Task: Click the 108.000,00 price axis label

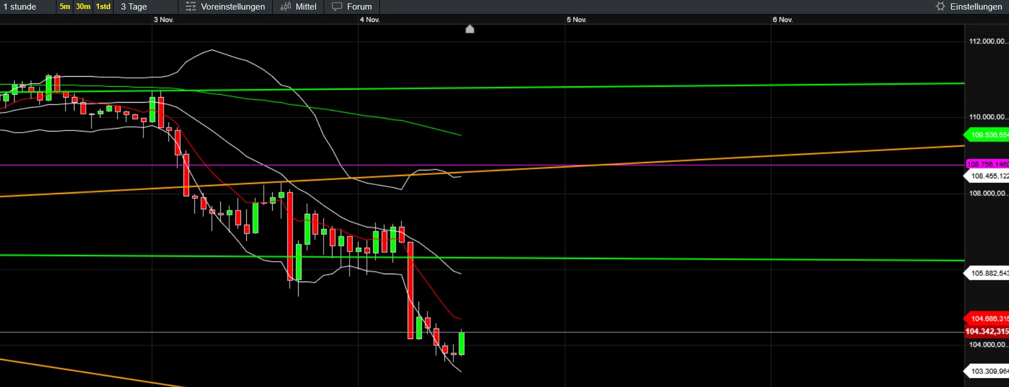Action: click(x=989, y=193)
